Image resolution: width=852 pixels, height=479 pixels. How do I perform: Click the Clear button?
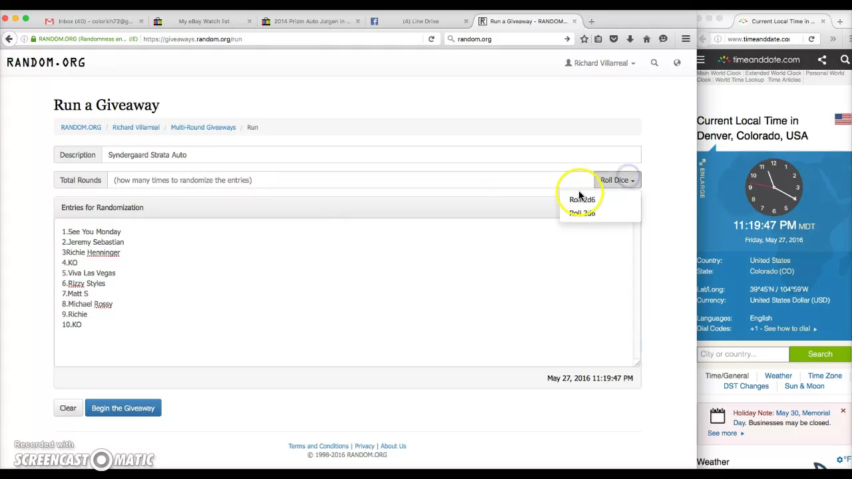click(x=68, y=408)
